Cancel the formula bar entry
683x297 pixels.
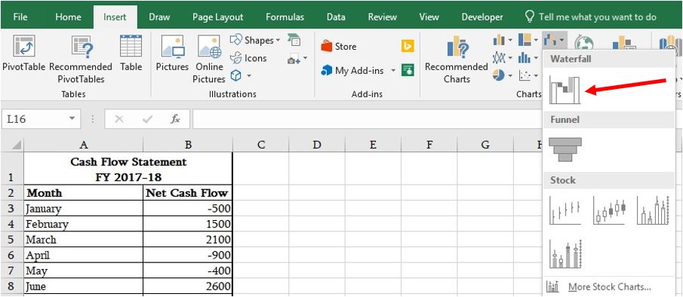tap(119, 118)
